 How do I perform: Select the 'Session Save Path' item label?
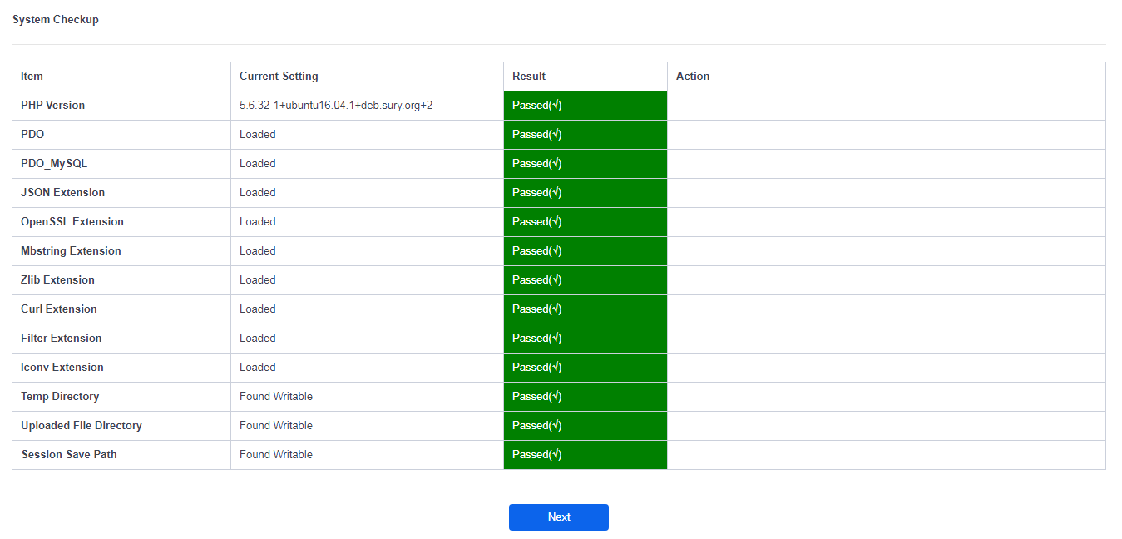(69, 454)
